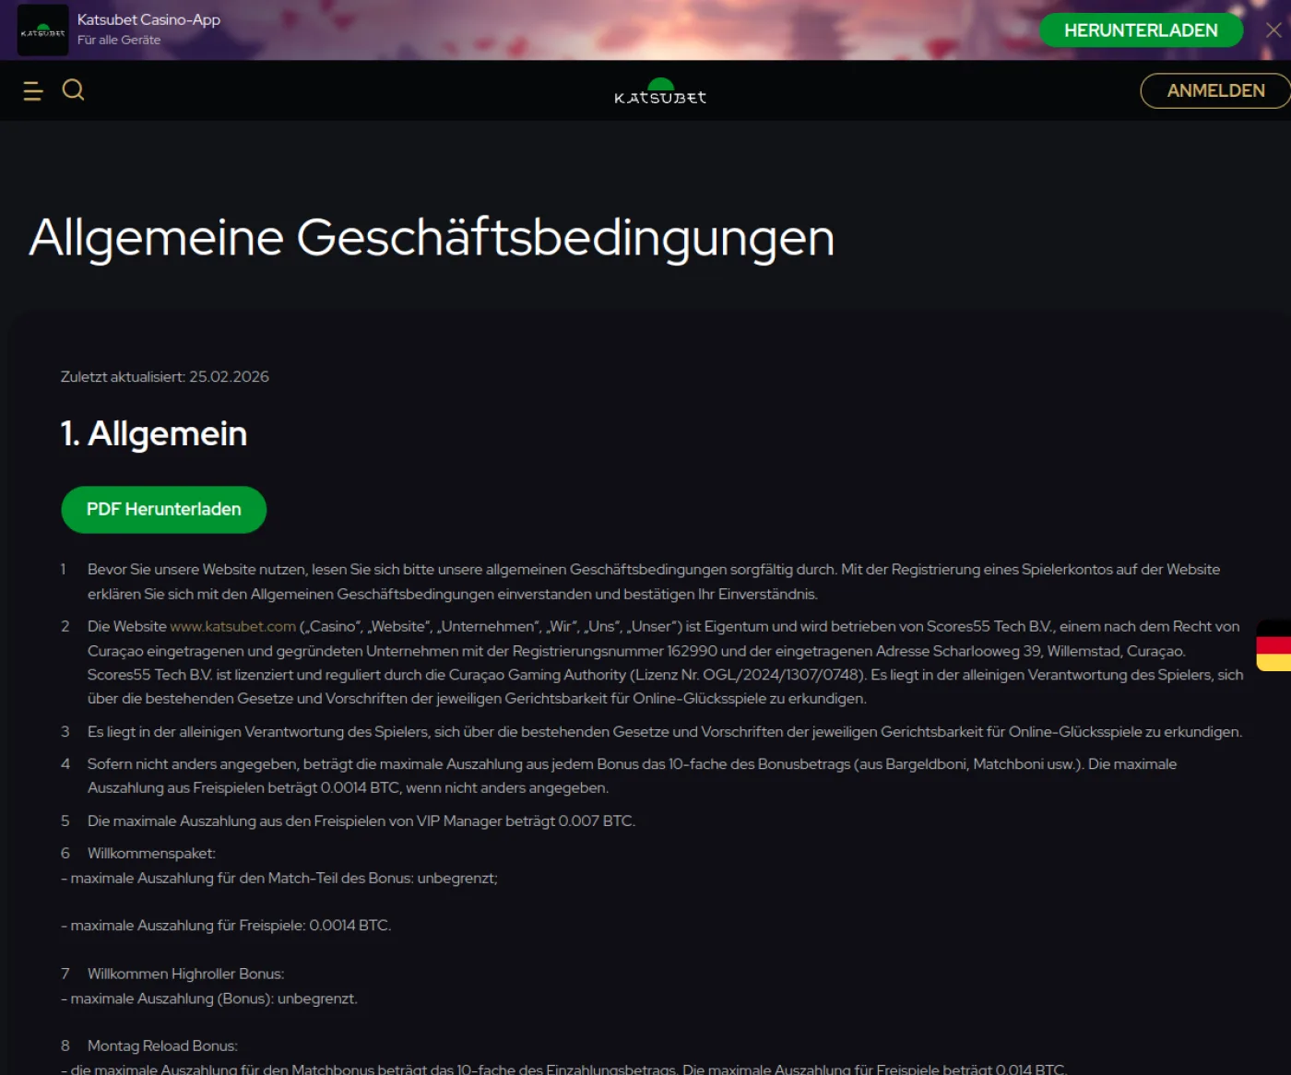This screenshot has height=1075, width=1291.
Task: Click clause 4 text starting 'Sofern nicht anders angegeben'
Action: click(x=633, y=776)
